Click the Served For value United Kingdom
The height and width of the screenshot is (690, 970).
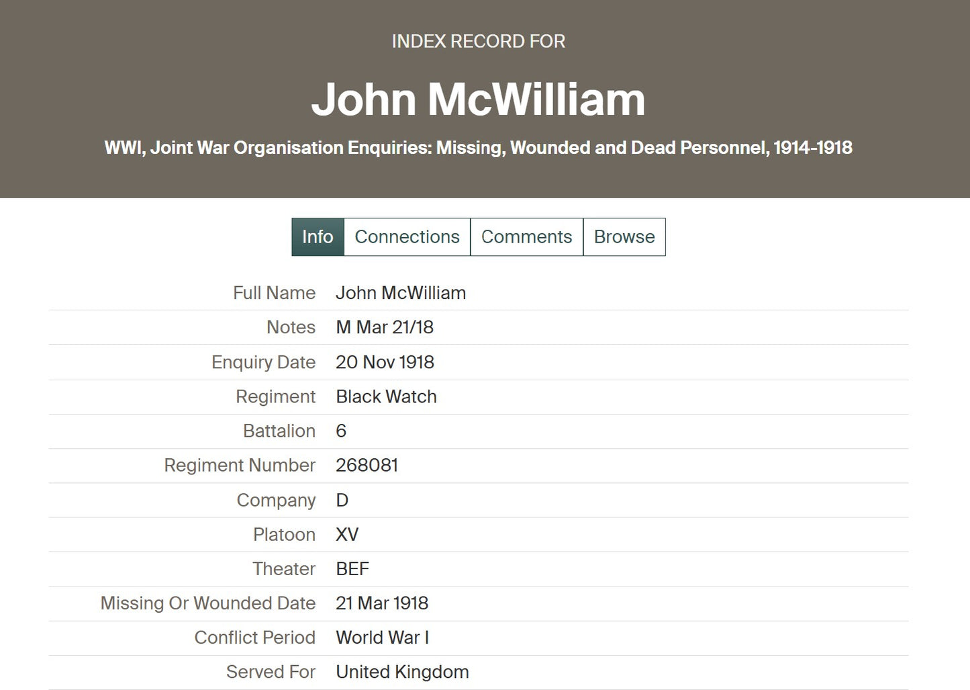click(x=402, y=672)
